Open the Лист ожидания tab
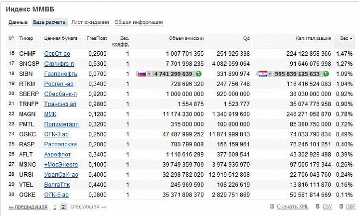Image resolution: width=359 pixels, height=216 pixels. [x=90, y=22]
